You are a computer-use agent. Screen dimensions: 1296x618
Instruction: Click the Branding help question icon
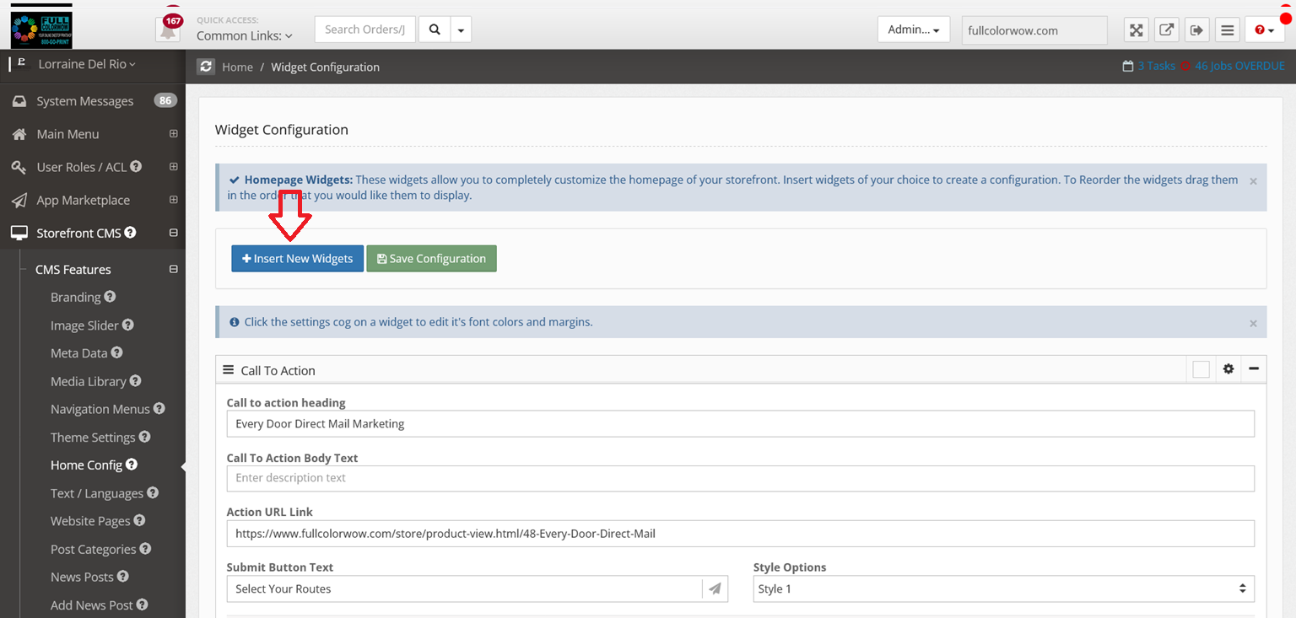pos(110,297)
